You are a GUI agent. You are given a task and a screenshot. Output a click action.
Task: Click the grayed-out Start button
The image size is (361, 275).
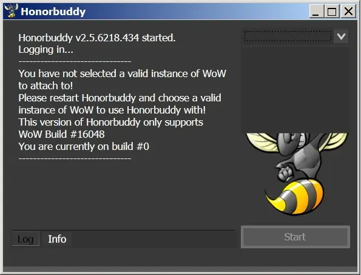pos(295,237)
